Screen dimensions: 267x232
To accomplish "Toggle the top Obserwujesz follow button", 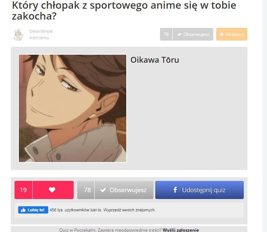I will 193,34.
